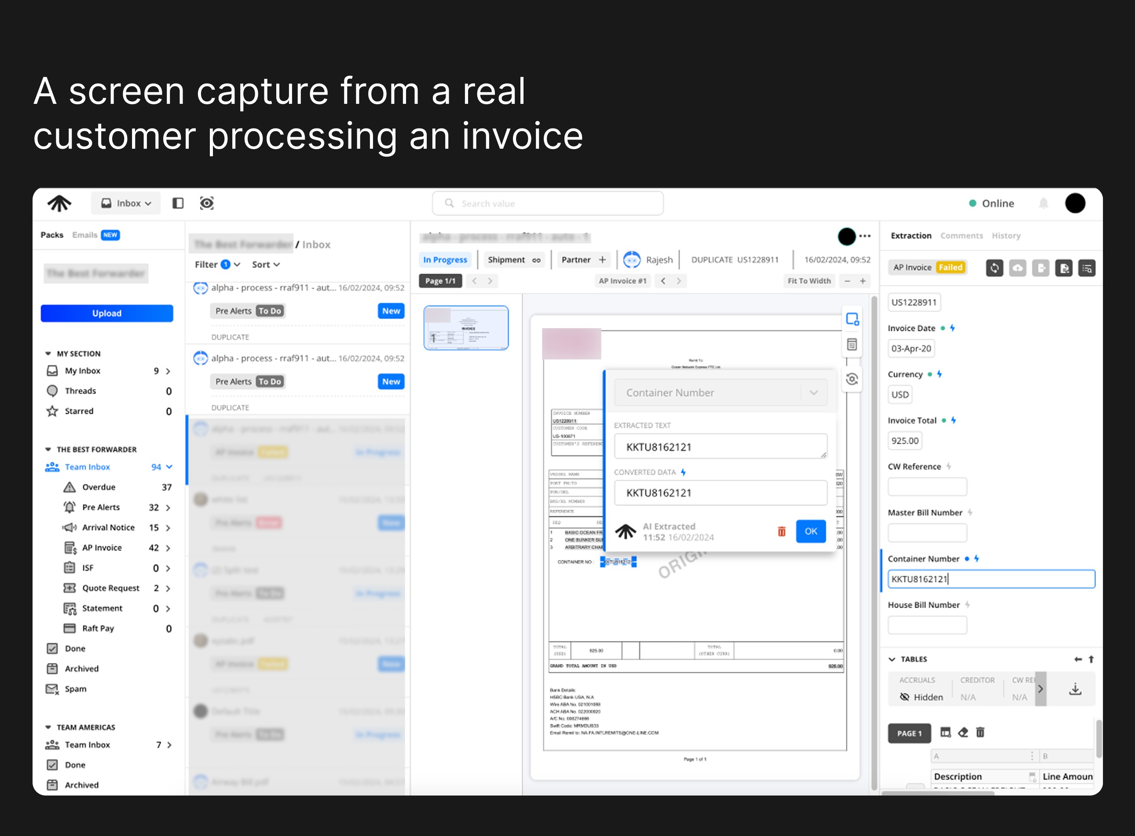Expand the Sort dropdown
This screenshot has height=836, width=1135.
266,265
